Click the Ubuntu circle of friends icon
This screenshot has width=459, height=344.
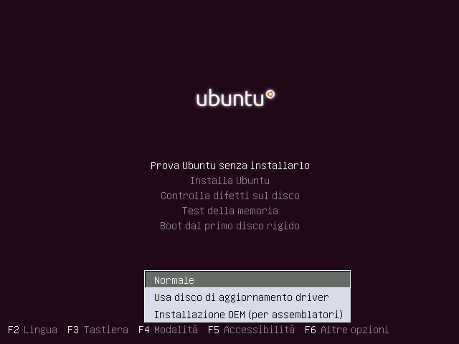[x=270, y=95]
